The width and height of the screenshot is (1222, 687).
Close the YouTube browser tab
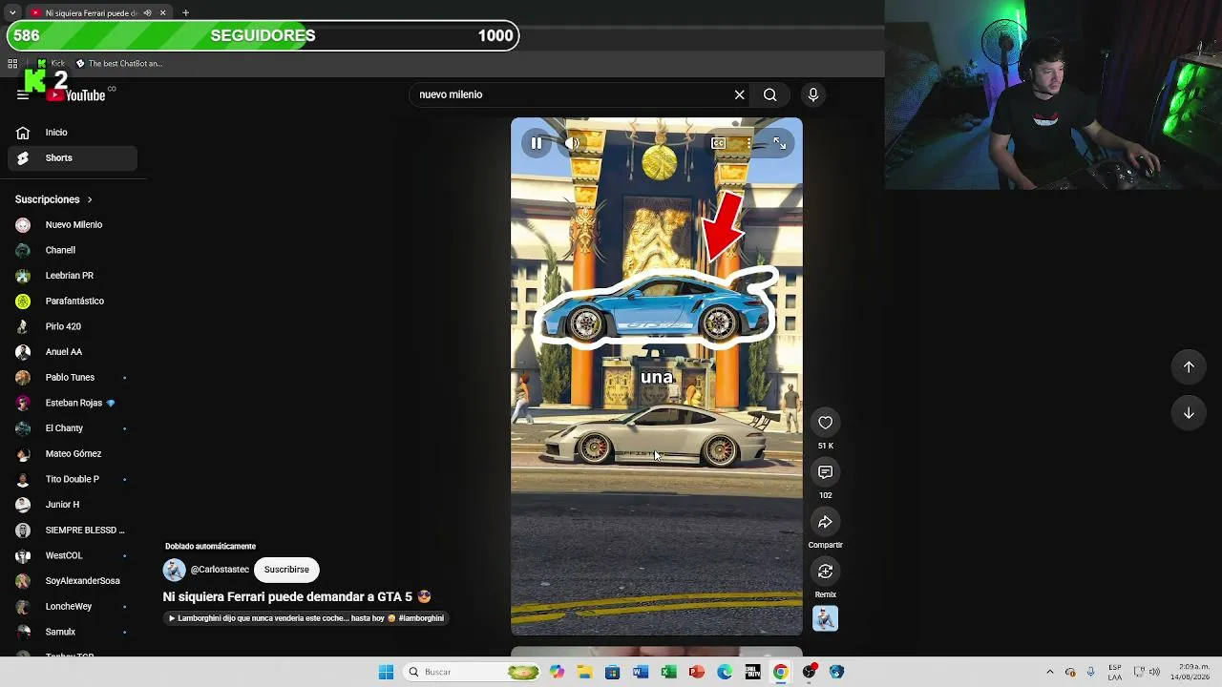coord(162,13)
